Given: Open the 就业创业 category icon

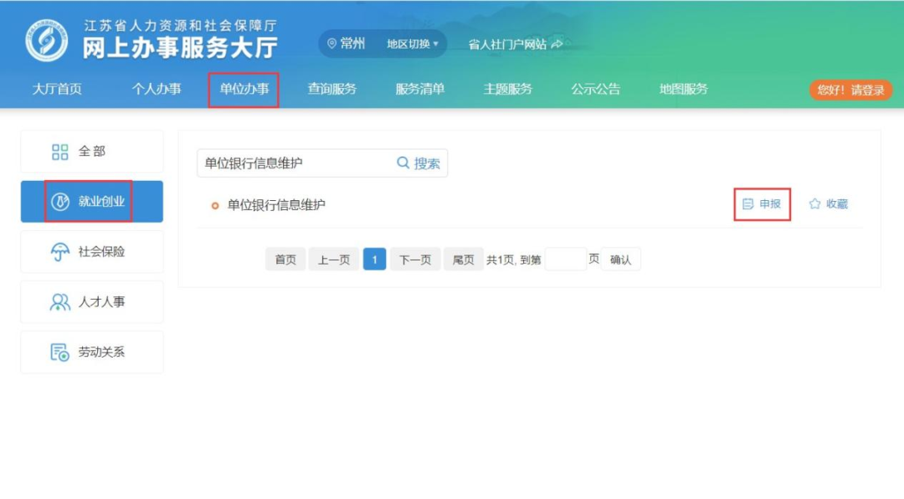Looking at the screenshot, I should [59, 201].
